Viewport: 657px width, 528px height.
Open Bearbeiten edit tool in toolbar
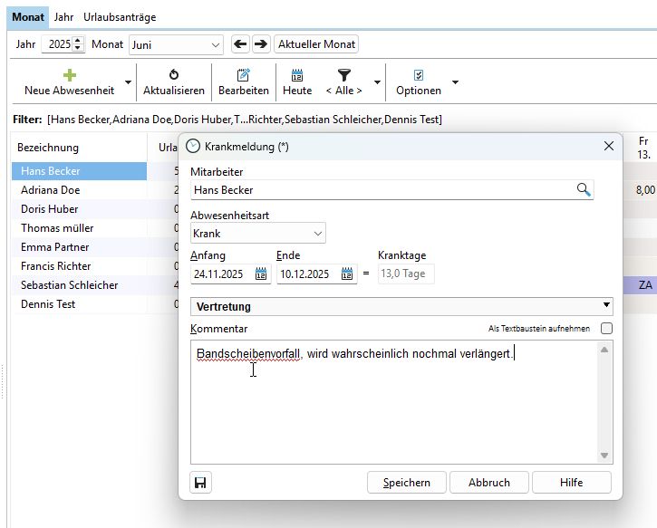coord(243,75)
